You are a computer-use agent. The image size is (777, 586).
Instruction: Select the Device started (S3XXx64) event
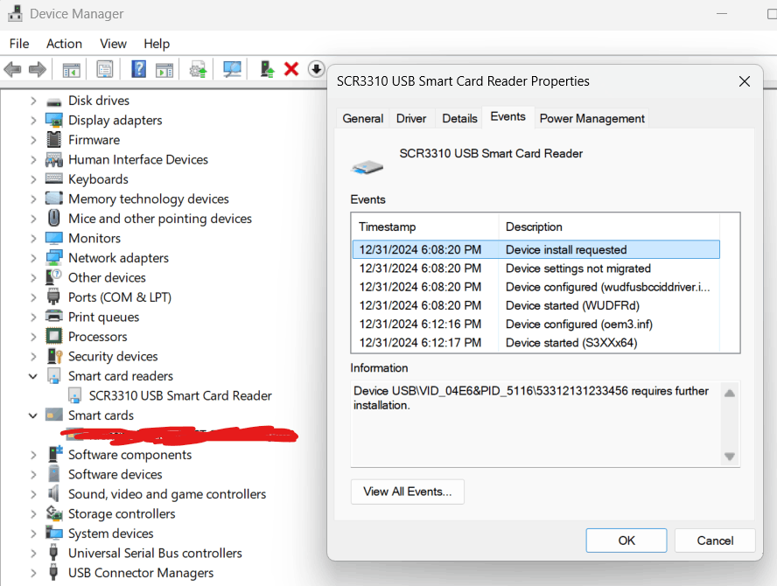(x=536, y=343)
